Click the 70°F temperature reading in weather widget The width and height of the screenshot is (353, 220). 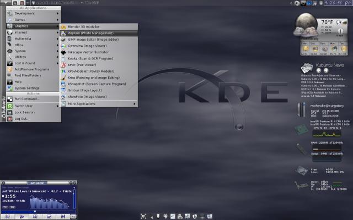click(x=327, y=22)
